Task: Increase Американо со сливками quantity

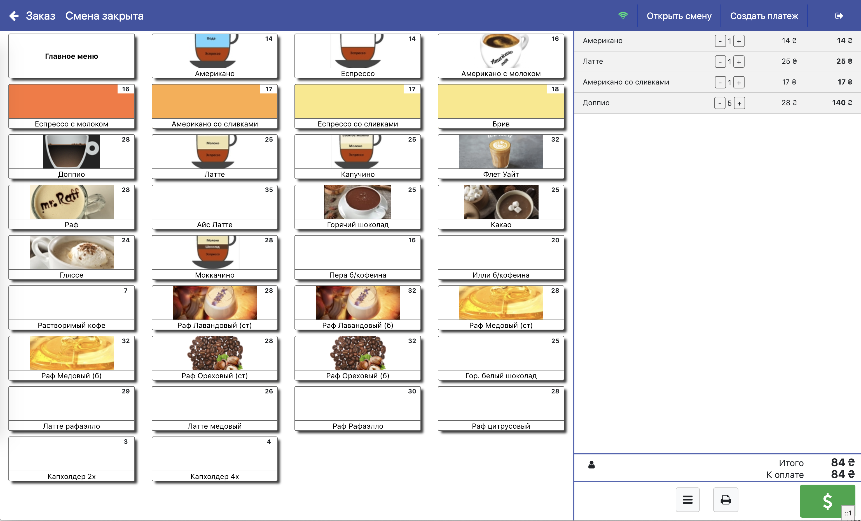Action: pos(739,82)
